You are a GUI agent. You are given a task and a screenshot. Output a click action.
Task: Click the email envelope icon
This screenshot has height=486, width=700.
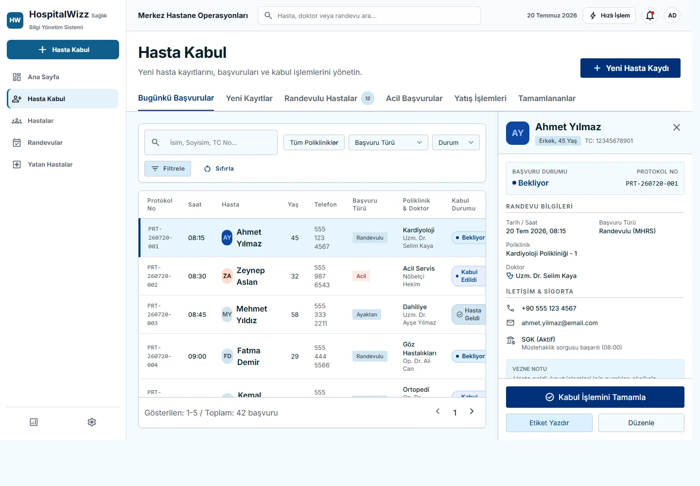pyautogui.click(x=510, y=323)
